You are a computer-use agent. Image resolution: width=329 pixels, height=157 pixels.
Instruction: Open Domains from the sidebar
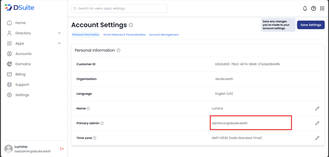click(x=23, y=64)
